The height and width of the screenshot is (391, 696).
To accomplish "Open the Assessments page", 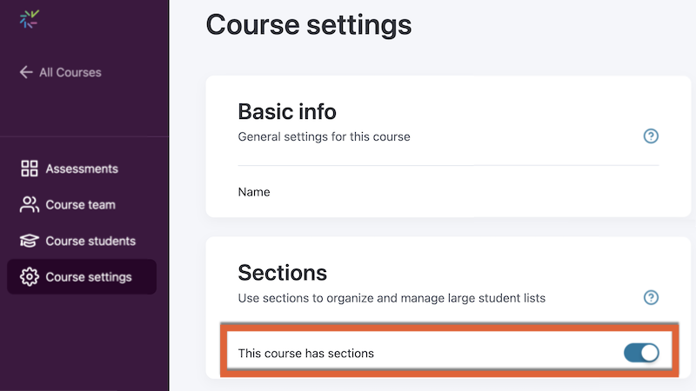I will tap(82, 169).
